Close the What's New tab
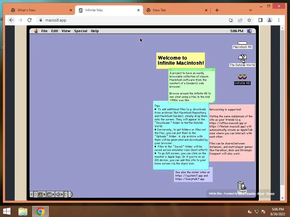This screenshot has height=217, width=290. click(x=71, y=10)
